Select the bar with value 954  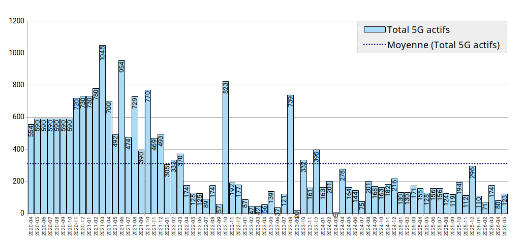coord(121,137)
